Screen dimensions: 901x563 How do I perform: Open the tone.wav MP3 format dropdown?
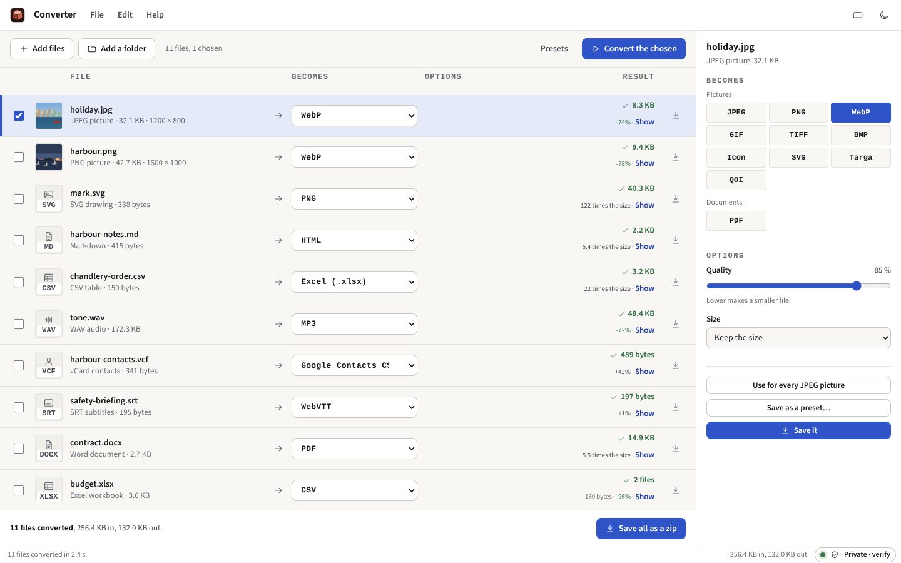click(354, 324)
